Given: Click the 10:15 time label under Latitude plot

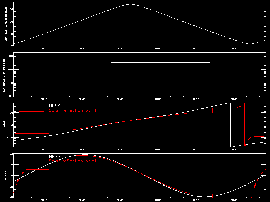Looking at the screenshot, I should [196, 200].
